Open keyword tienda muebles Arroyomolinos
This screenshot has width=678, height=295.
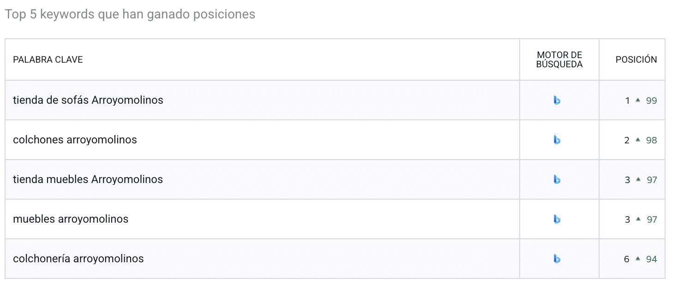click(x=88, y=179)
